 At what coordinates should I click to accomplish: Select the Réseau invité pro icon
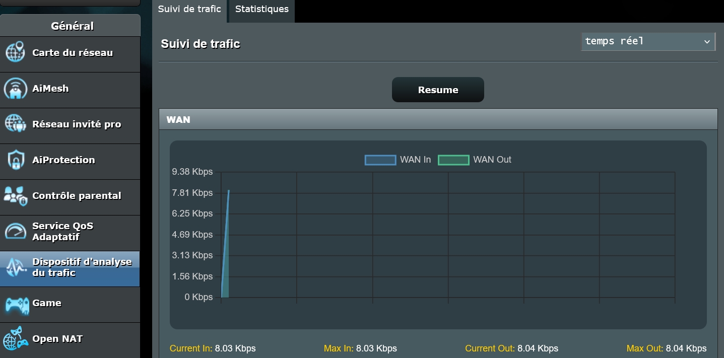coord(15,124)
